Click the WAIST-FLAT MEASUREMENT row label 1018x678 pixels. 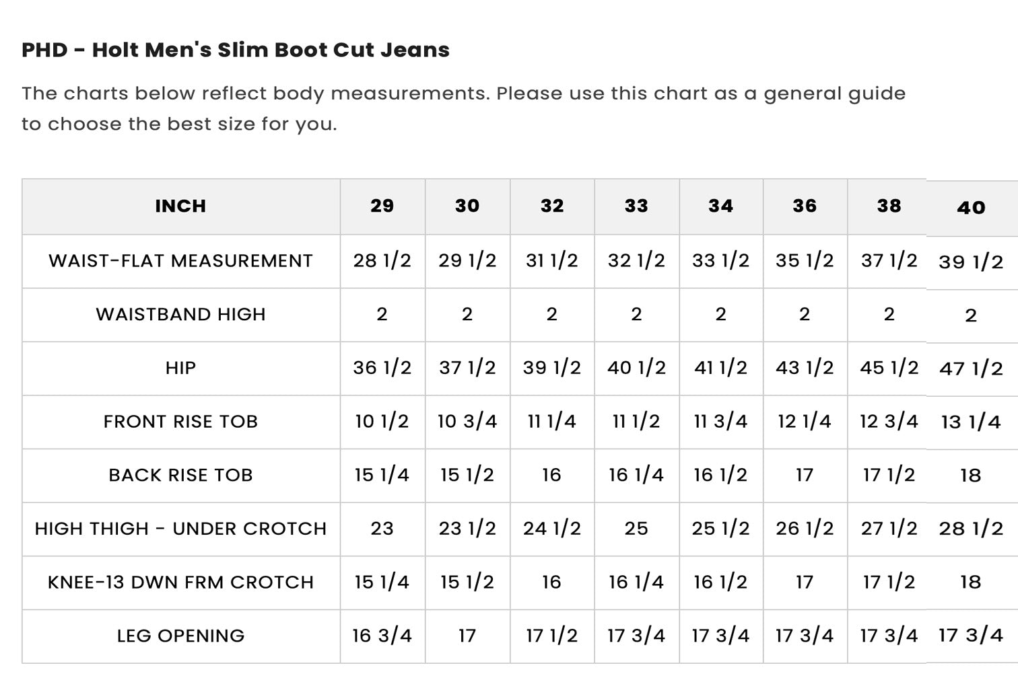[x=180, y=261]
